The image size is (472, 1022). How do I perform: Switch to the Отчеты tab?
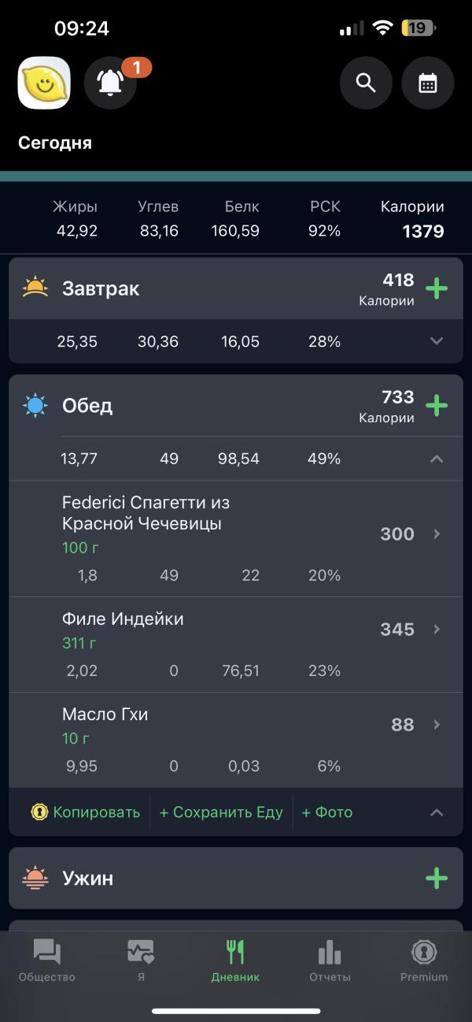click(x=330, y=961)
